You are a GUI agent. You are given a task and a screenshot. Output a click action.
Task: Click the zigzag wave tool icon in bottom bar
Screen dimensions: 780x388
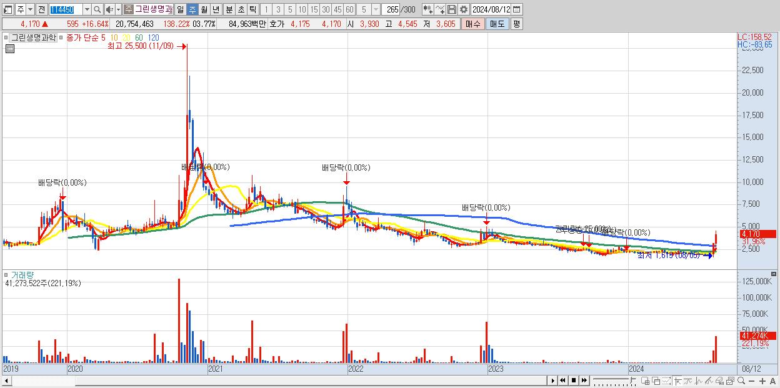[x=699, y=381]
